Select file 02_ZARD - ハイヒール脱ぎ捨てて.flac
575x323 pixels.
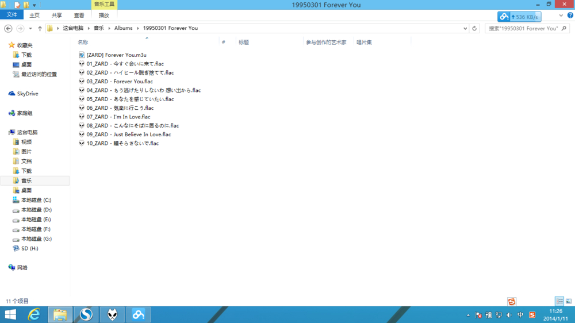pyautogui.click(x=126, y=72)
